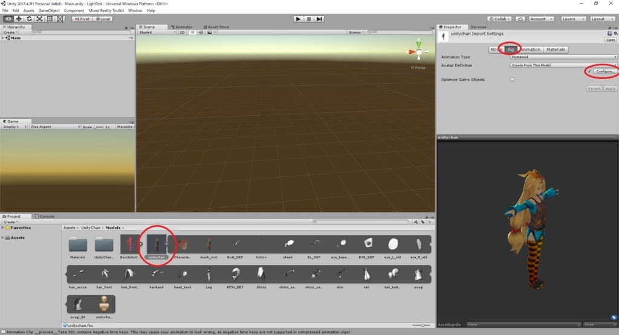
Task: Select the mesh_root asset
Action: click(x=209, y=247)
